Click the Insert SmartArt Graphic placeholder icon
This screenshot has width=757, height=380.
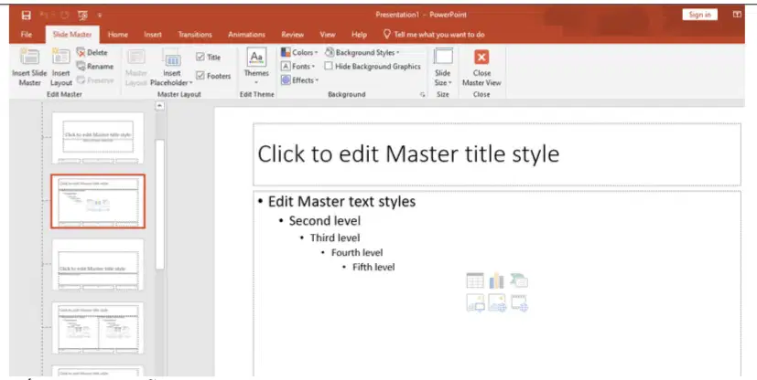tap(519, 280)
